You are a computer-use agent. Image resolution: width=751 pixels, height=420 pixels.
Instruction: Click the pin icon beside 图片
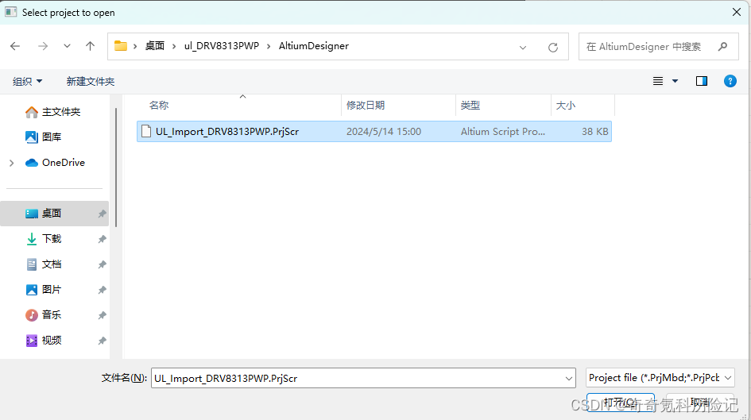(x=102, y=290)
